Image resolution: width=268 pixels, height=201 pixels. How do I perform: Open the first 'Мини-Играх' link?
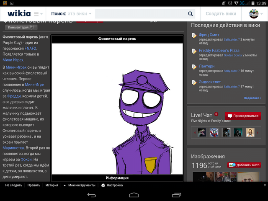coord(13,60)
